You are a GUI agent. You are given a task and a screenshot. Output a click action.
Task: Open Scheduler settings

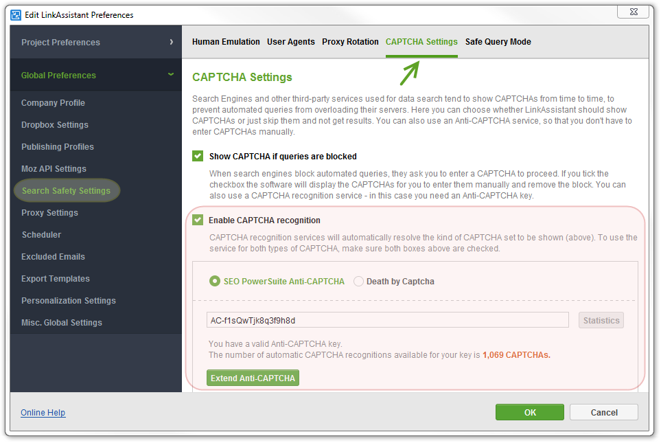click(x=41, y=235)
